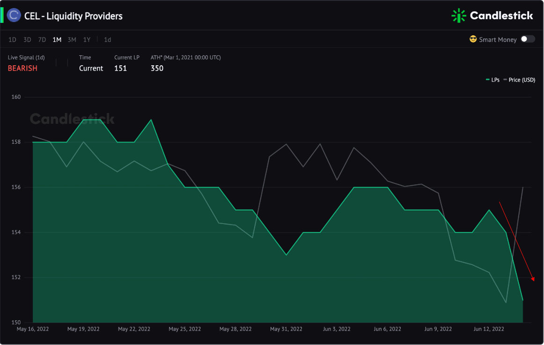Click the ATH* (Mar 1, 2021 00:00 UTC) label
The image size is (544, 345).
185,57
